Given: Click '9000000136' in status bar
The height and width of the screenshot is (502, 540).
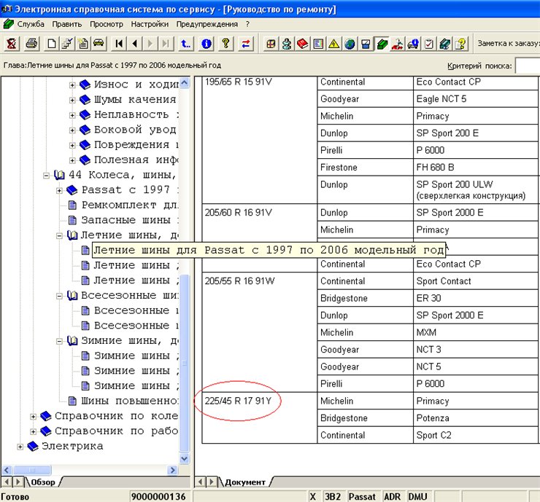Looking at the screenshot, I should click(x=158, y=497).
